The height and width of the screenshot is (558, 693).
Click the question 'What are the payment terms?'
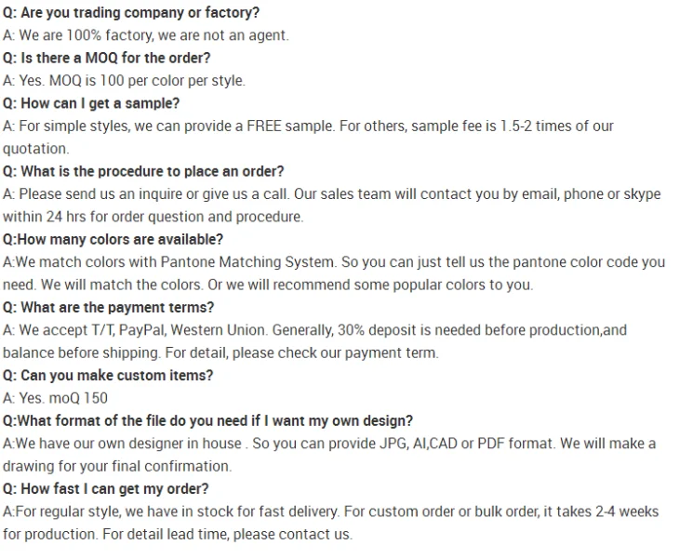[108, 308]
